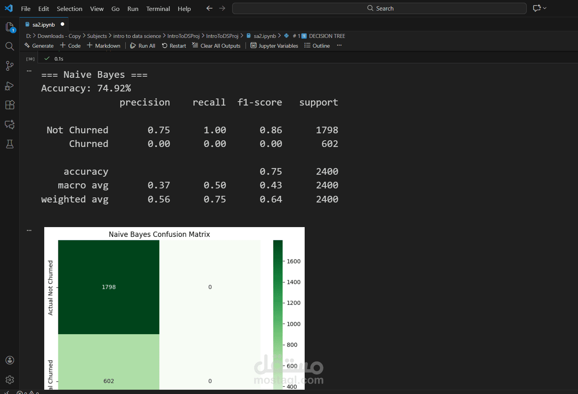This screenshot has width=578, height=394.
Task: Open the Search view in activity bar
Action: coord(10,47)
